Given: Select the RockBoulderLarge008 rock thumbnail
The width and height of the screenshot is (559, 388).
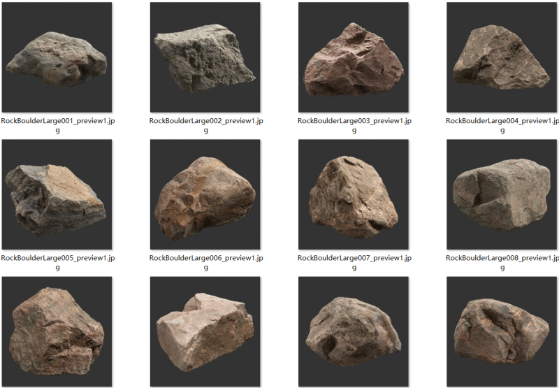Looking at the screenshot, I should (x=502, y=194).
